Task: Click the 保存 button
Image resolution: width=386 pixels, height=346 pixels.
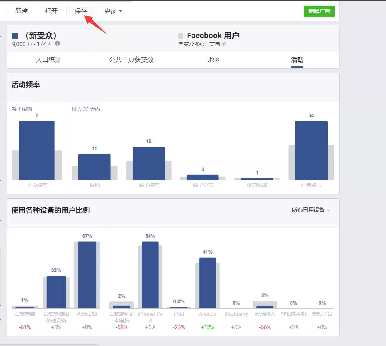Action: tap(81, 11)
